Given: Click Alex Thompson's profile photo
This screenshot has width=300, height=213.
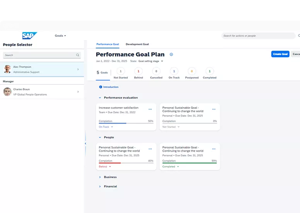Looking at the screenshot, I should coord(7,69).
